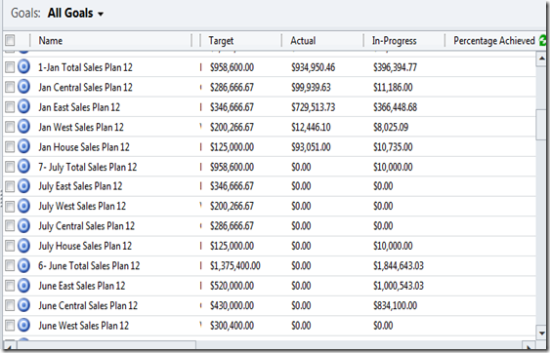Open the June East Sales Plan 12 goal

[81, 286]
